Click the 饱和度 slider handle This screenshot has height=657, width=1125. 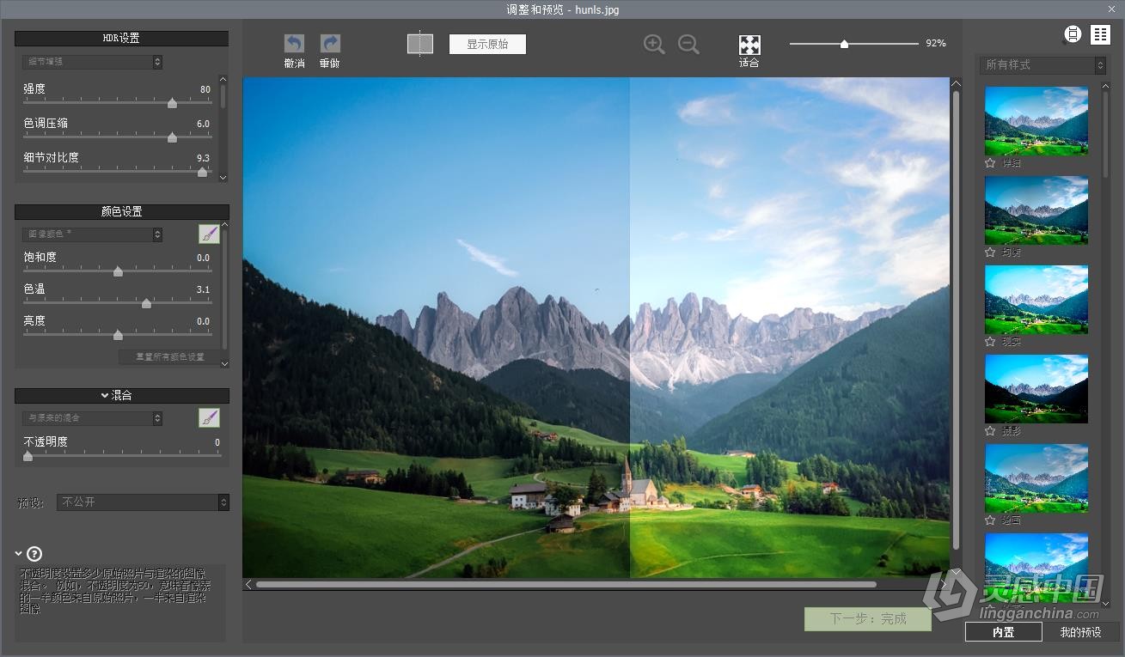[x=118, y=271]
